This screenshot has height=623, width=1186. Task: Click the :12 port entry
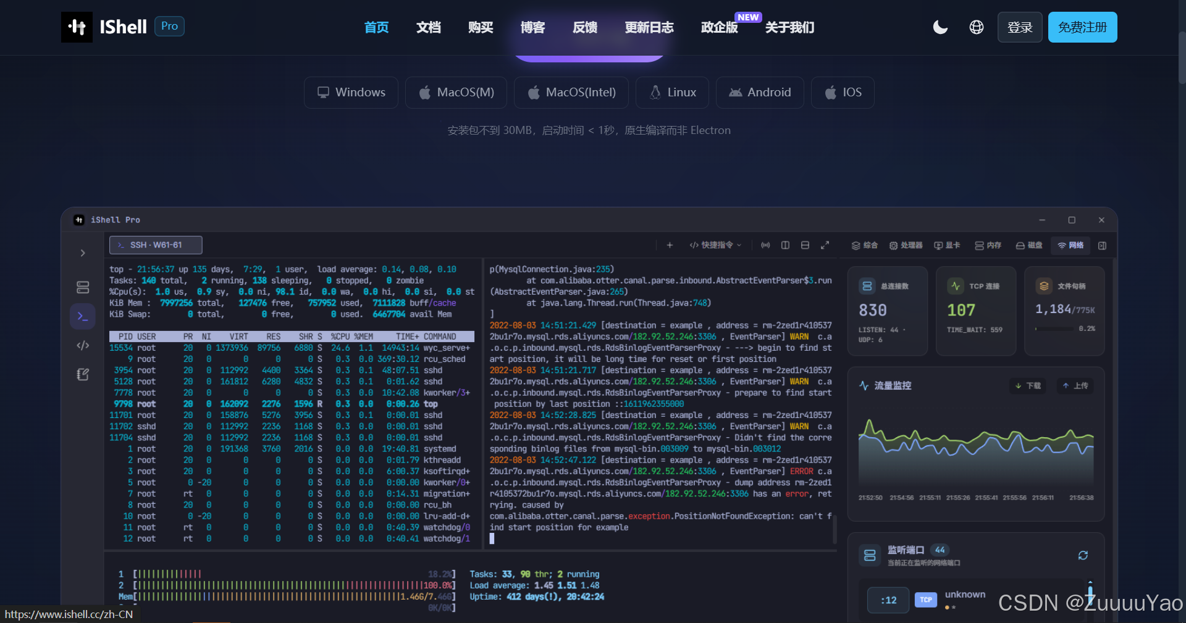tap(888, 600)
